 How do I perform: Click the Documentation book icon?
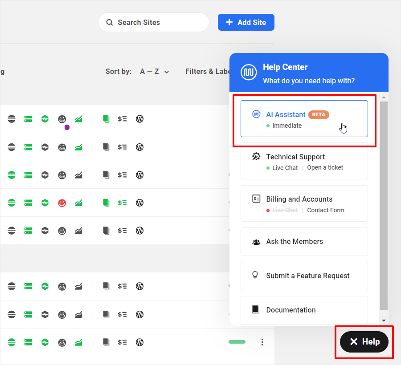click(256, 309)
